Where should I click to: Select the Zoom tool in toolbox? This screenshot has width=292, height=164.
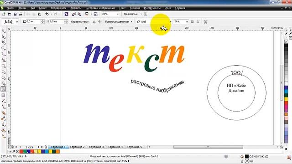(3, 48)
